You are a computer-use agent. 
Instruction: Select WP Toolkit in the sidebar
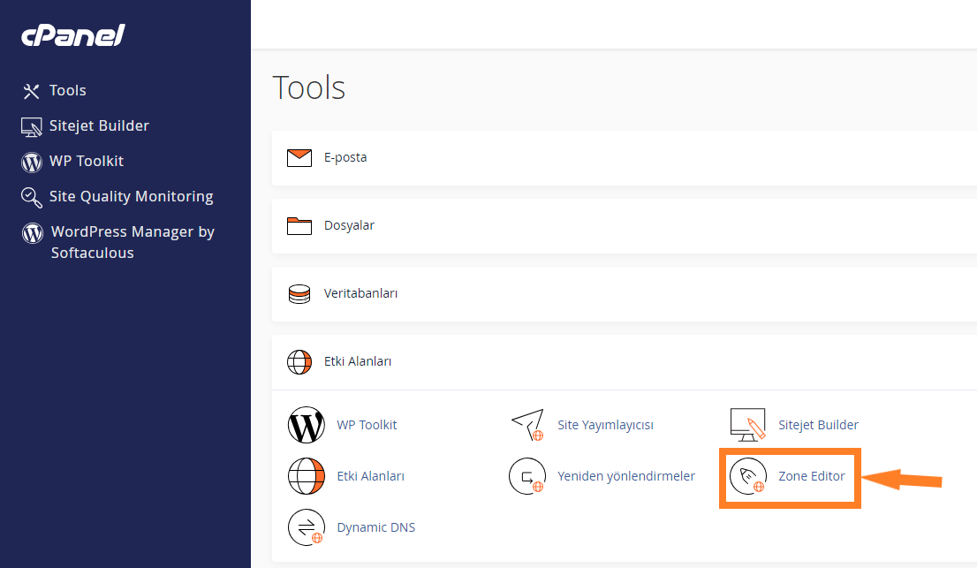click(86, 162)
